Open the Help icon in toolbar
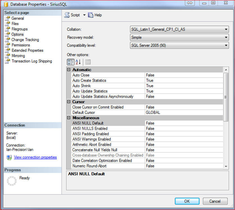Viewport: 235px width, 210px height. point(91,15)
